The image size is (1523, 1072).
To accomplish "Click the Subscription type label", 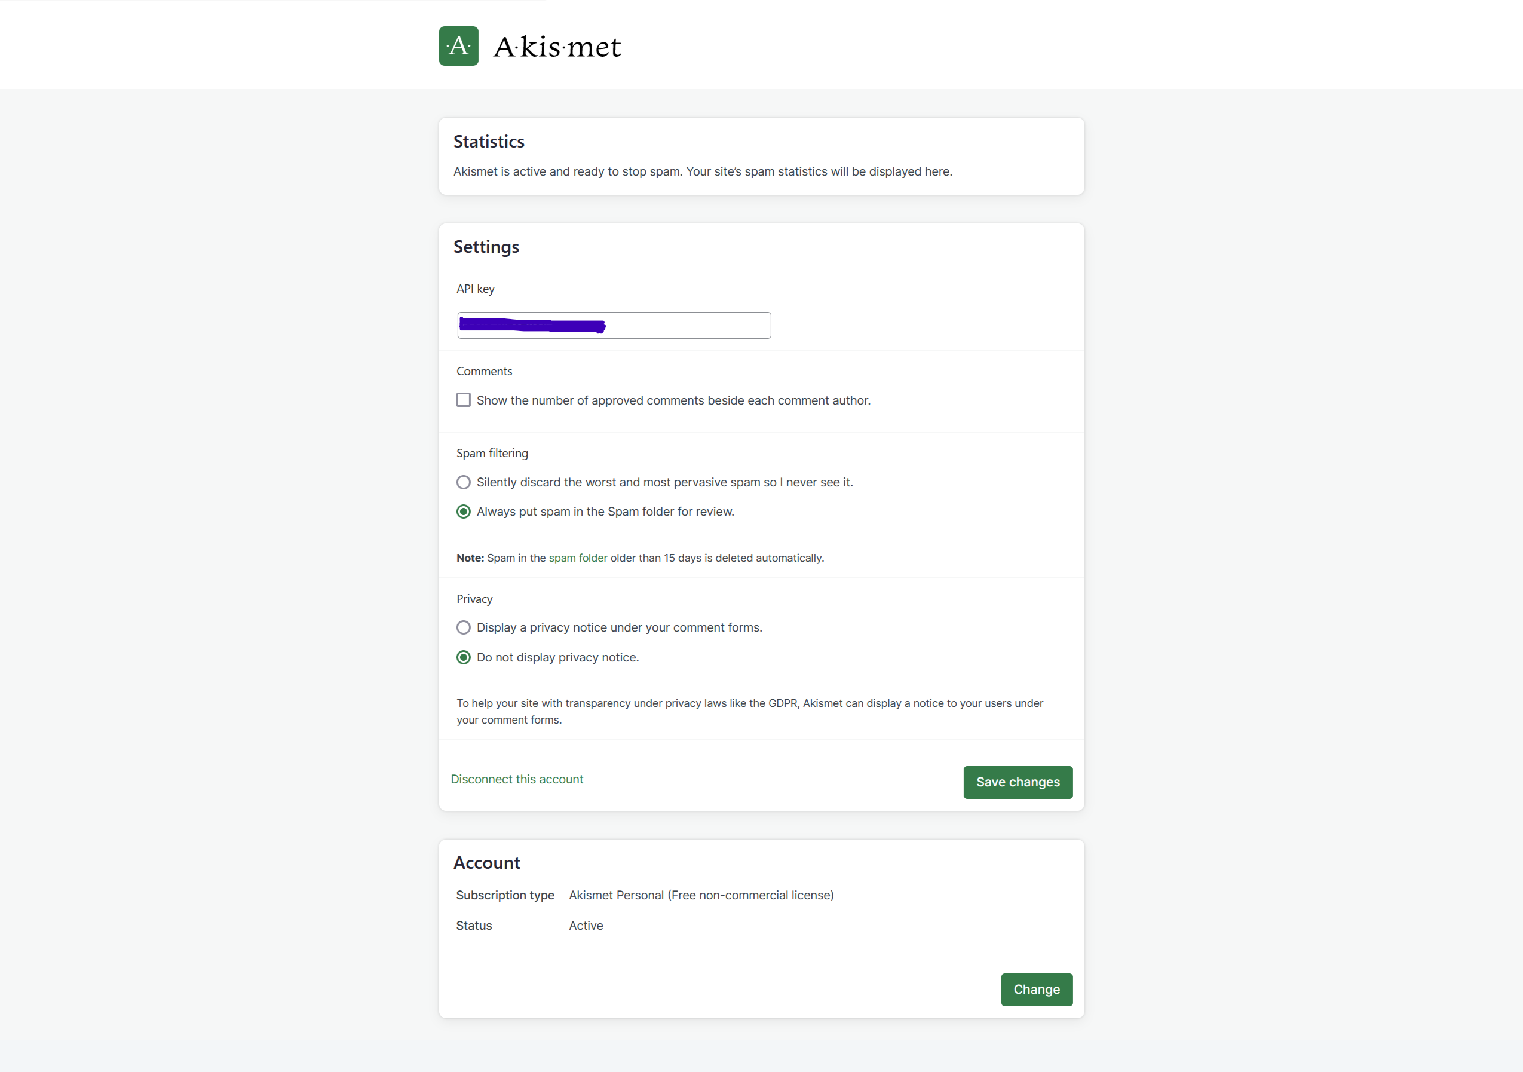I will [x=505, y=895].
